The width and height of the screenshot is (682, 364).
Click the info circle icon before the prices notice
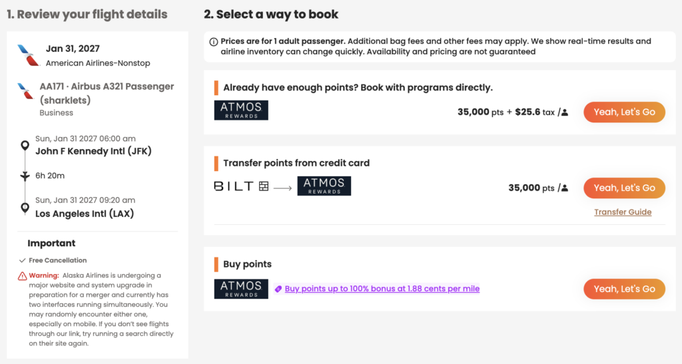click(x=214, y=42)
